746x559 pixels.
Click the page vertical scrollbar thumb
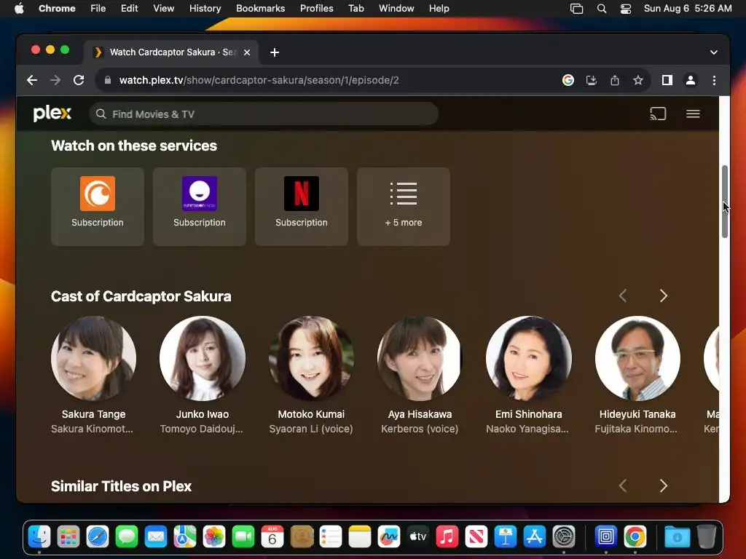(725, 202)
